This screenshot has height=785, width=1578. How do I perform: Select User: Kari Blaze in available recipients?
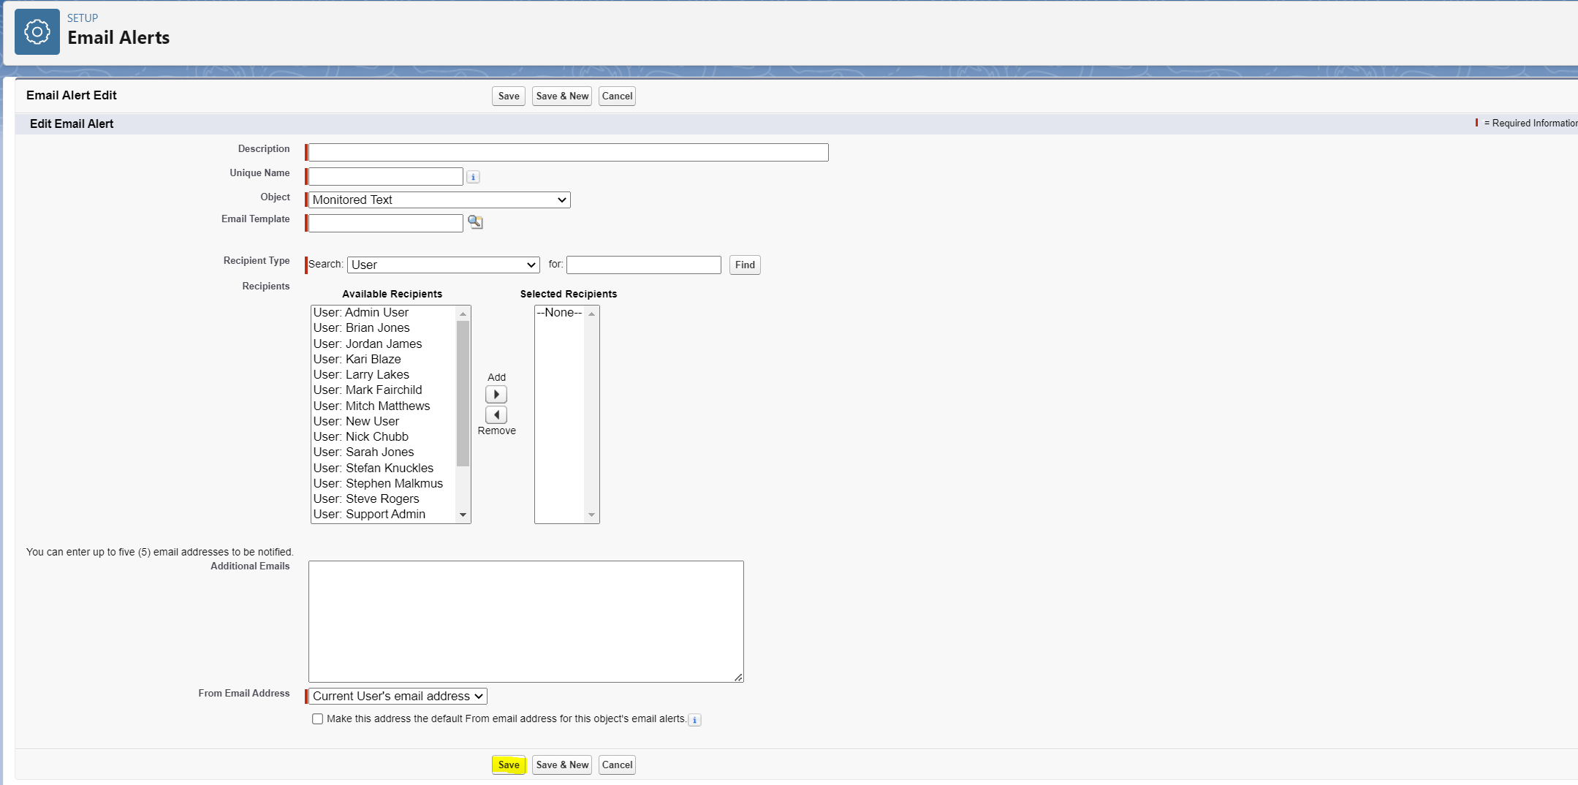(x=357, y=360)
